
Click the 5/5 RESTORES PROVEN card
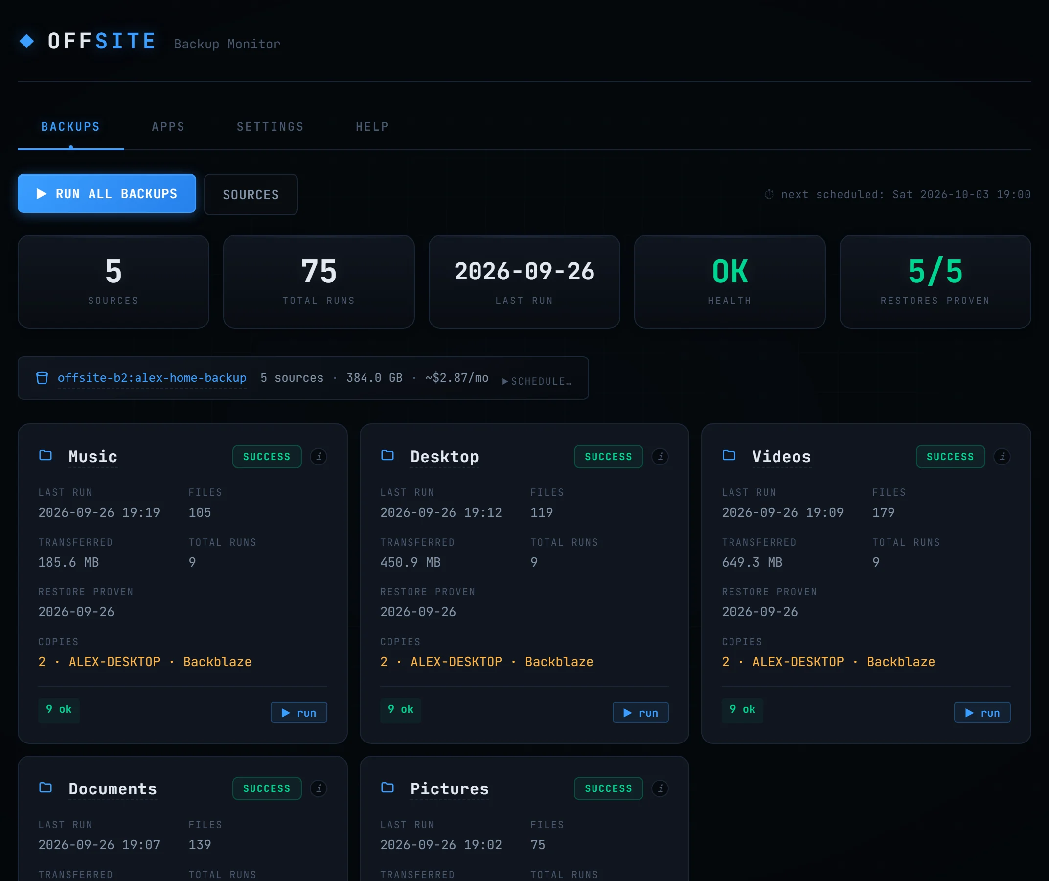(935, 282)
